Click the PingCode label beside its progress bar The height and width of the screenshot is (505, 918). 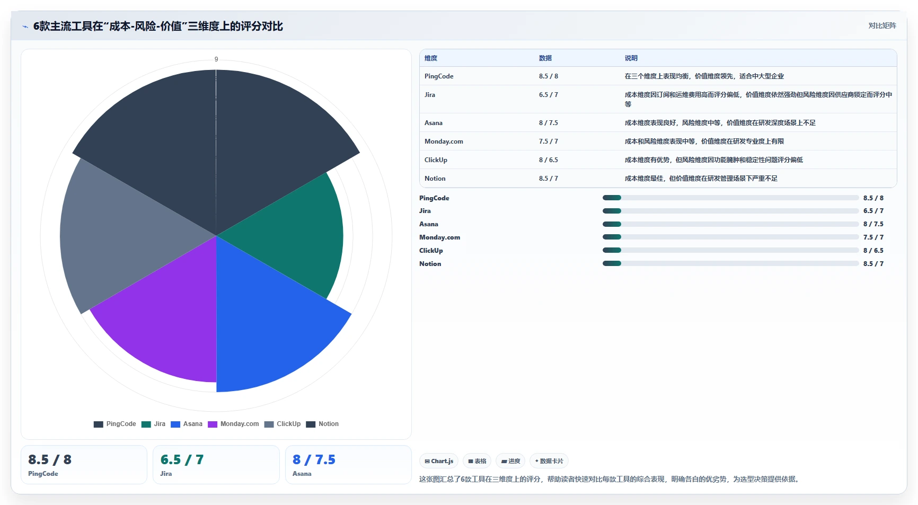pyautogui.click(x=434, y=198)
